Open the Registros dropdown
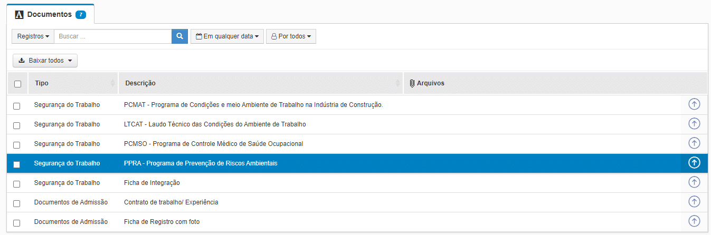 [33, 36]
